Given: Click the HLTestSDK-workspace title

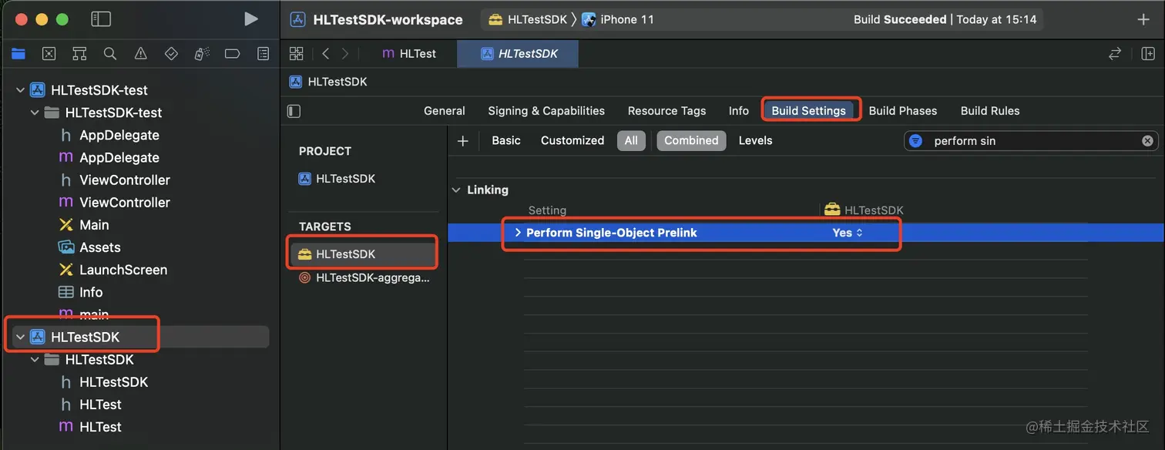Looking at the screenshot, I should [x=388, y=19].
